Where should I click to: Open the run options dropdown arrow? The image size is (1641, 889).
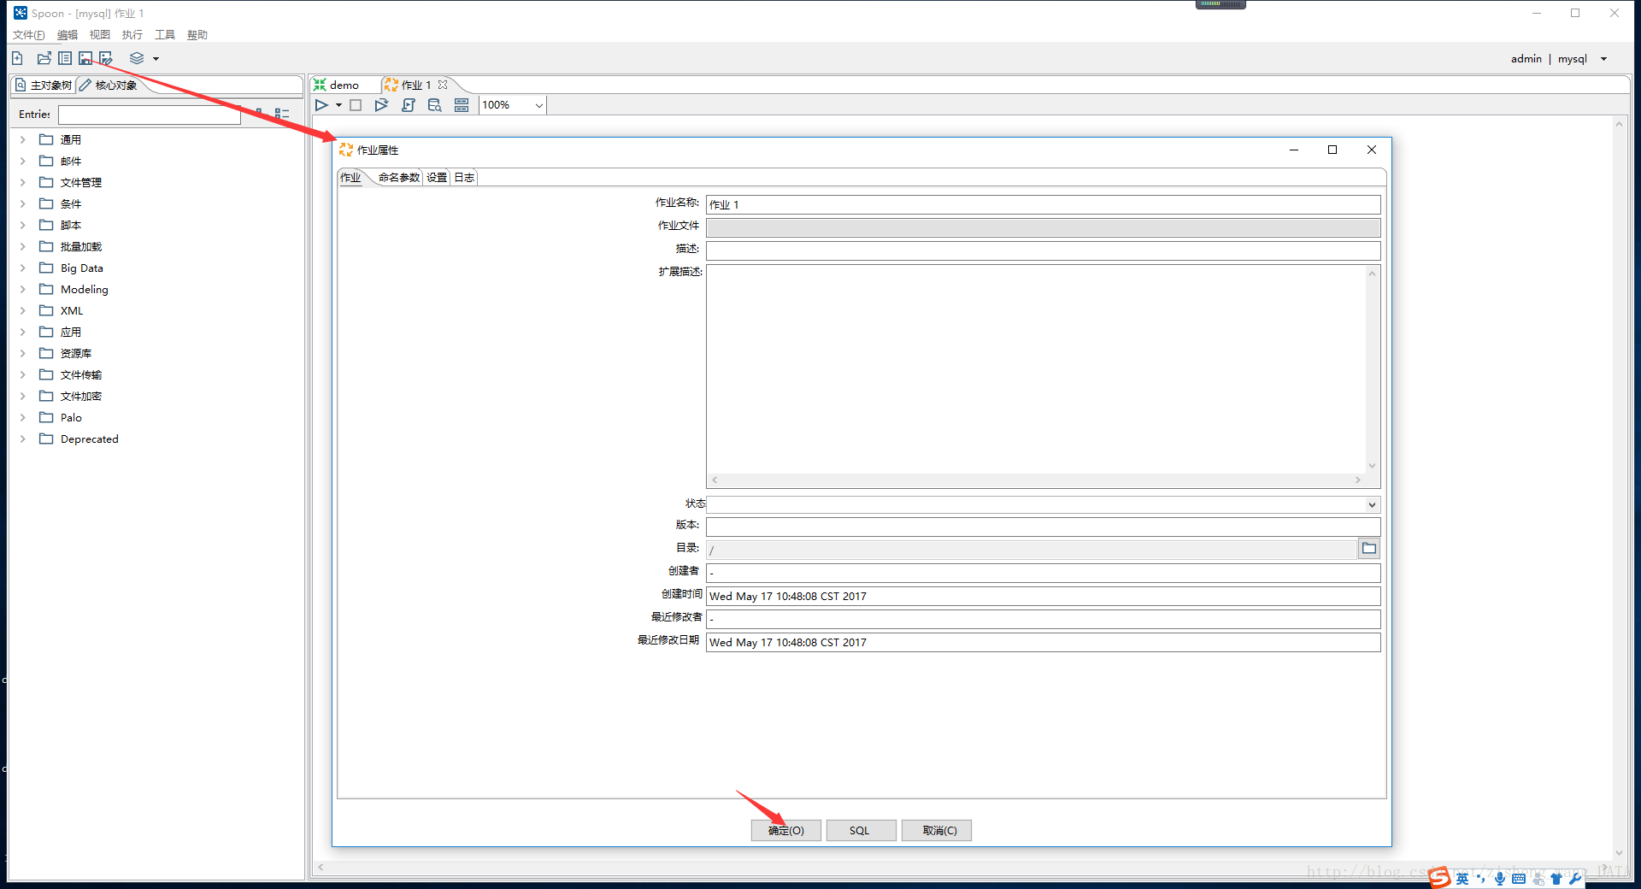(x=338, y=105)
